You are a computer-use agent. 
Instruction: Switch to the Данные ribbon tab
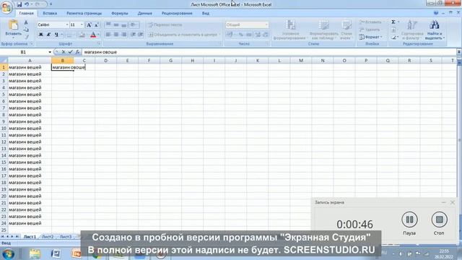pyautogui.click(x=144, y=13)
